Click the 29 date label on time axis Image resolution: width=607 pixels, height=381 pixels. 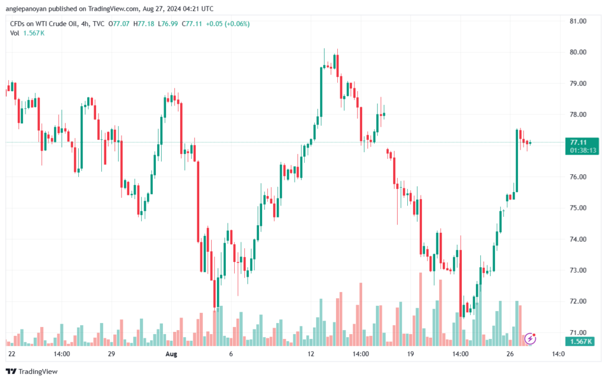111,354
